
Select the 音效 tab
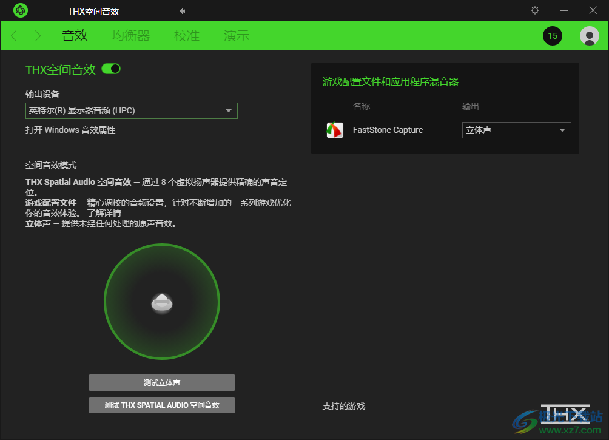click(75, 36)
